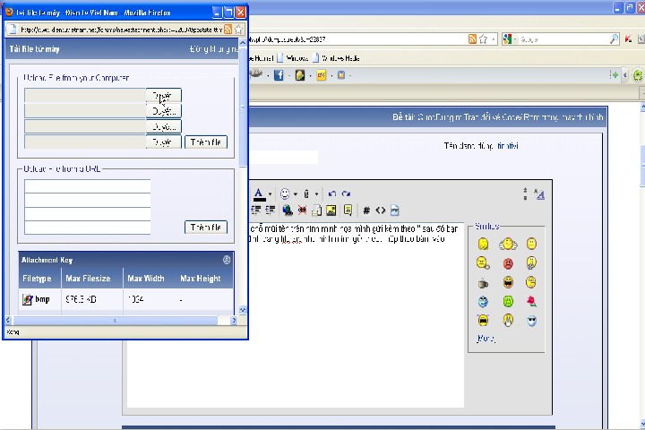Screen dimensions: 645x430
Task: Insert the green sick smiley
Action: point(508,302)
